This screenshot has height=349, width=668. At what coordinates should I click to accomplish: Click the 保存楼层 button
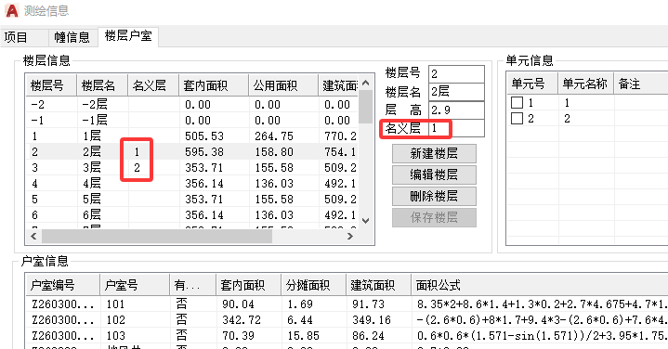click(434, 217)
